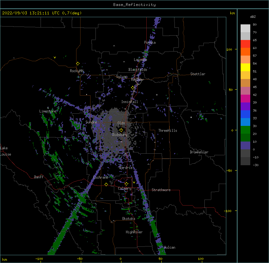This screenshot has width=269, height=263.
Task: Click the Banff label
Action: [39, 177]
